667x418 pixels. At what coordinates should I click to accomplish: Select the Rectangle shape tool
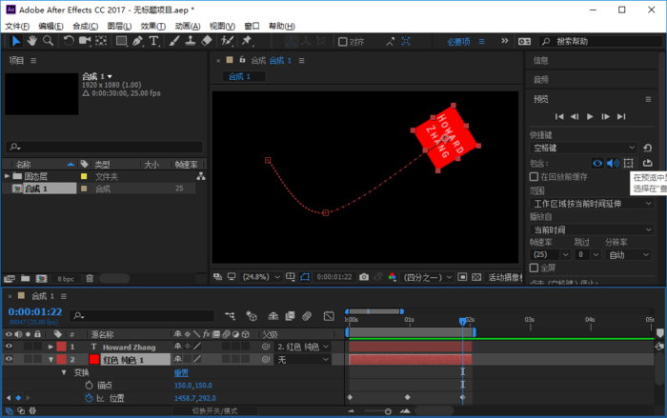coord(122,41)
